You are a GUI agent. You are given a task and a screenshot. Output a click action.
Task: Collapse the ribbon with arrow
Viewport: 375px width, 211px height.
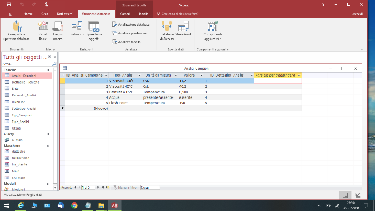362,49
